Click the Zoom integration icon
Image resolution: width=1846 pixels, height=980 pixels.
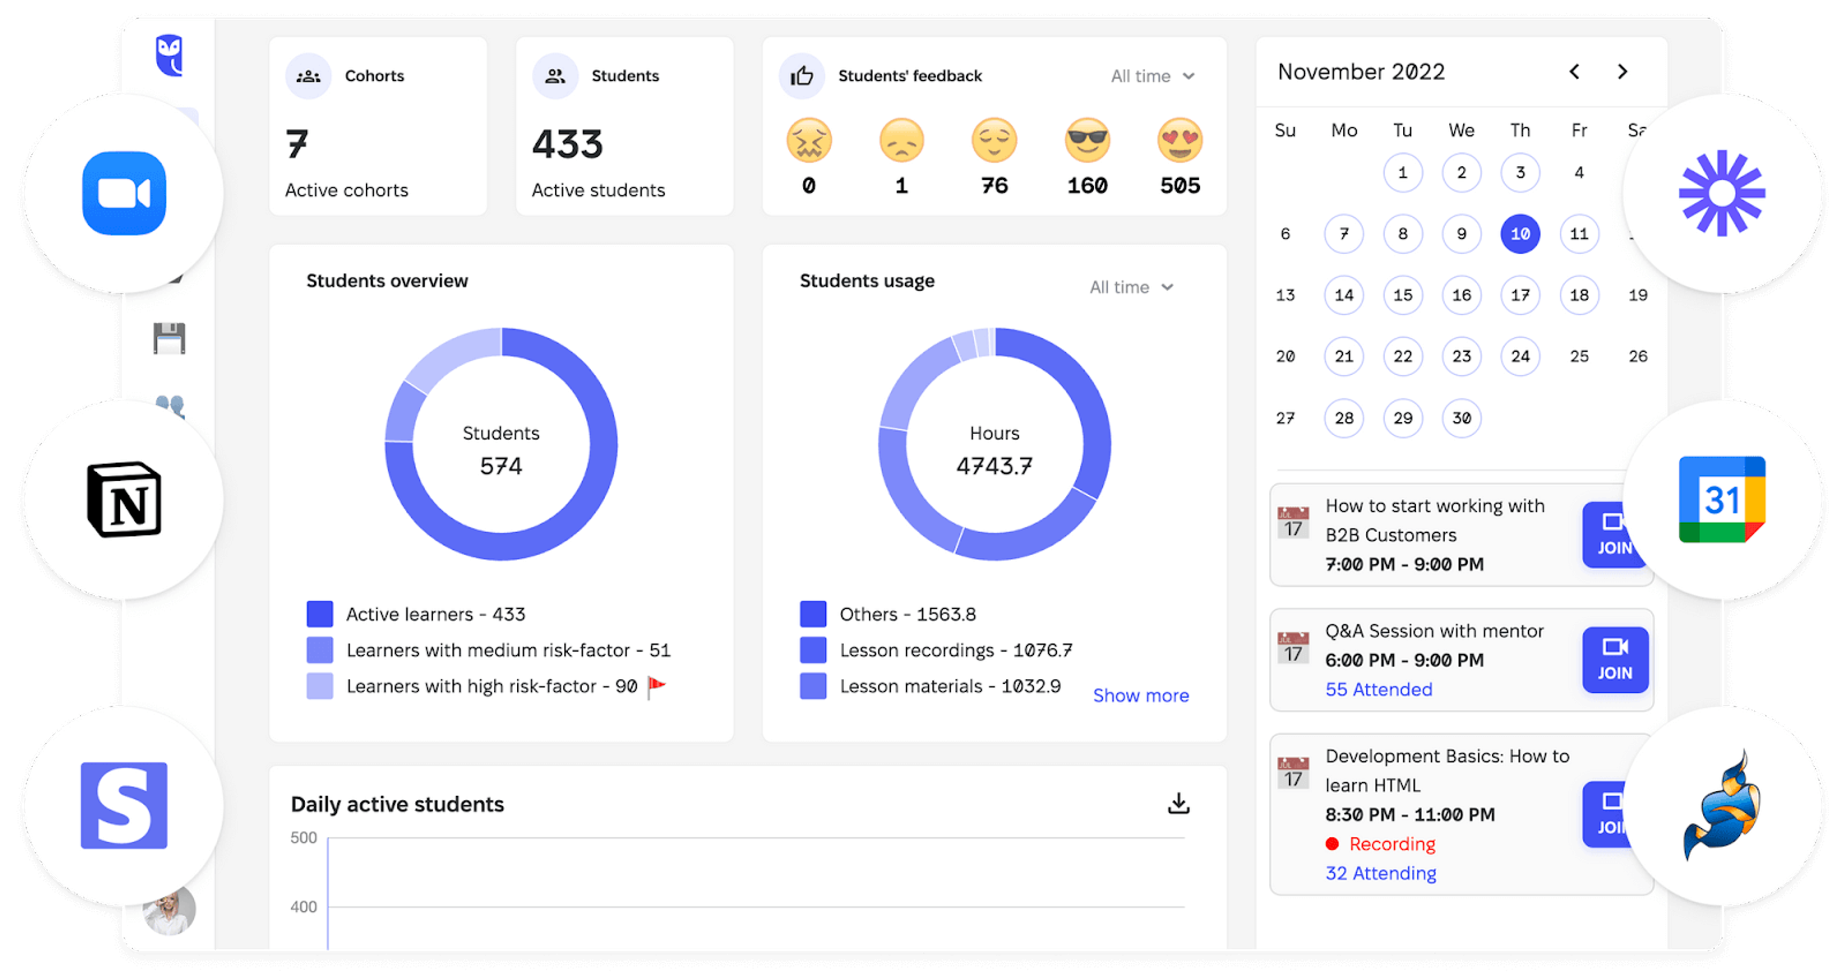(x=124, y=193)
